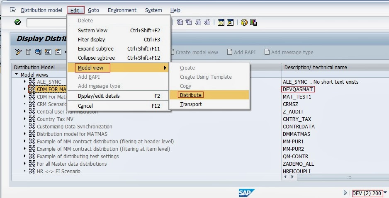Click the Create model view button
This screenshot has width=389, height=198.
coord(193,52)
